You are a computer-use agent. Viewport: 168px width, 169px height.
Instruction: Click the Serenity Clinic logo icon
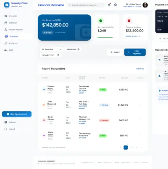[x=7, y=5]
